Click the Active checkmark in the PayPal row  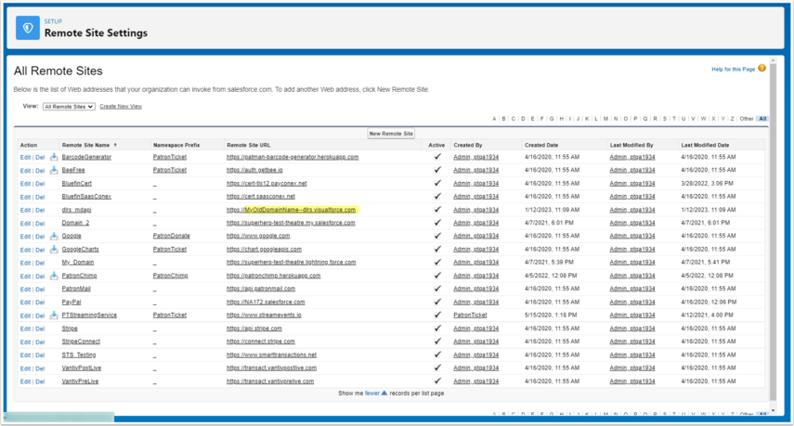click(437, 302)
